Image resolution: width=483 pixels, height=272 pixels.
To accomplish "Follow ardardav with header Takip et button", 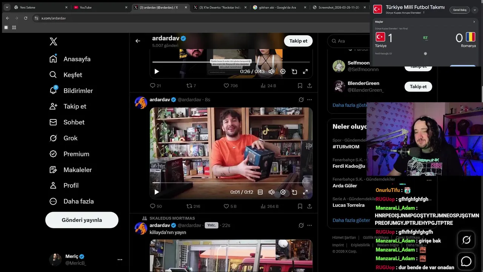I will 298,41.
